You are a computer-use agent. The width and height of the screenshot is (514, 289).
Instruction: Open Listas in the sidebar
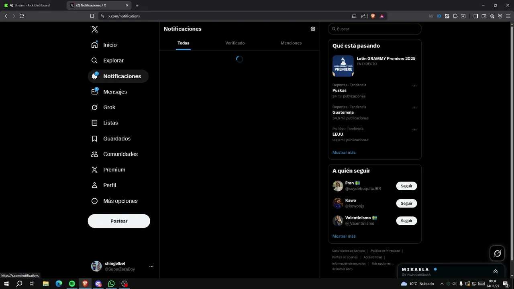pos(105,123)
